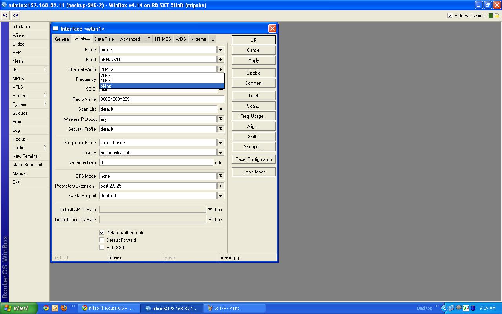Expand the Default Client Tx Rate field
The image size is (502, 314).
[210, 219]
